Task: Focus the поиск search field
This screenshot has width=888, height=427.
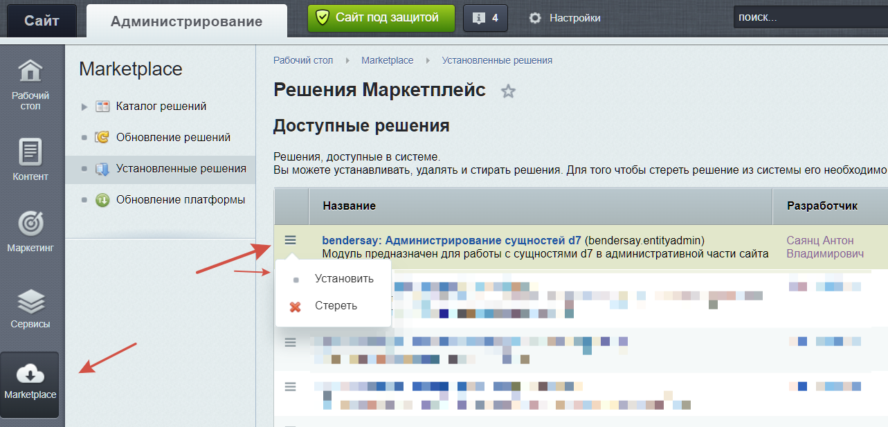Action: (x=810, y=18)
